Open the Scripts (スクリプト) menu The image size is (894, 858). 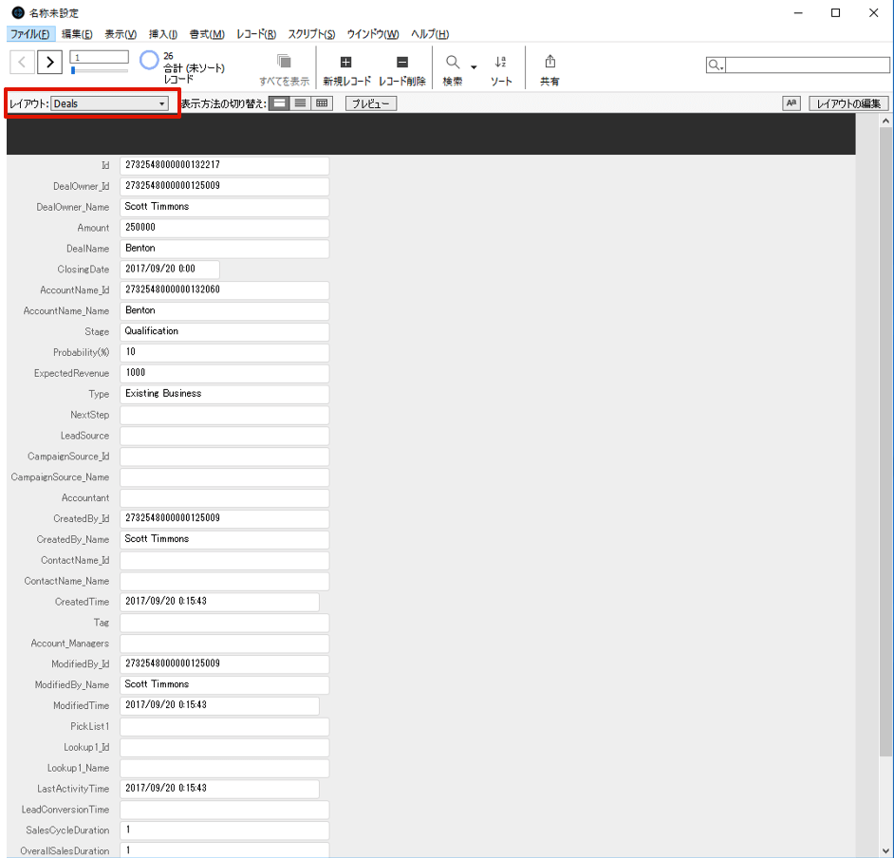[x=311, y=34]
